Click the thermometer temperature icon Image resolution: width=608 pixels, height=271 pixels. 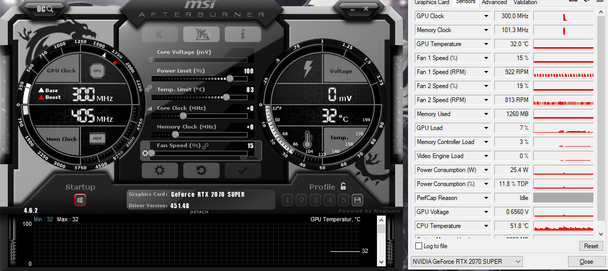click(x=308, y=140)
